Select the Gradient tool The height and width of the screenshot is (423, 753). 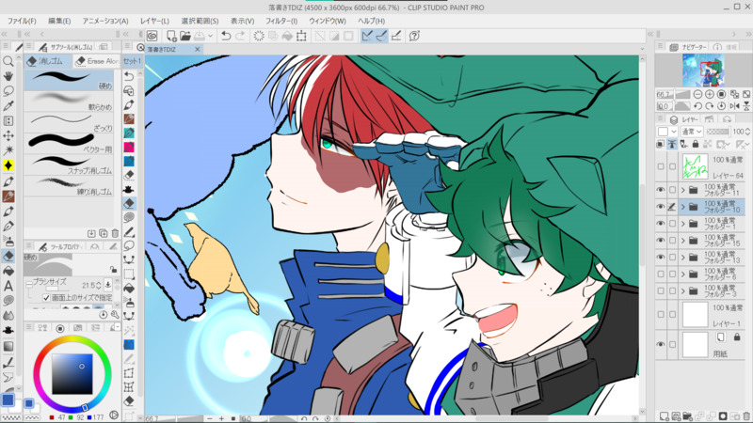8,346
